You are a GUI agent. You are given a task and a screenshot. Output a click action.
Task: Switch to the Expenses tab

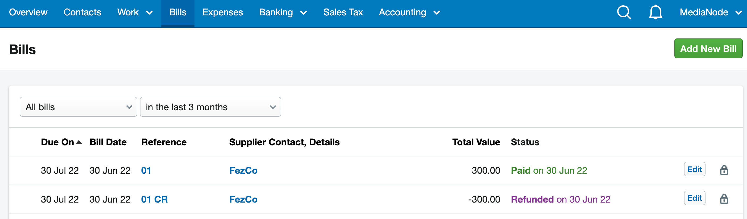point(222,12)
